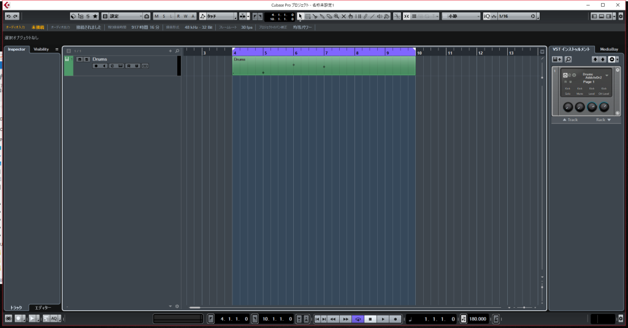Screen dimensions: 628x328
Task: Select the Mute X tool
Action: [x=343, y=17]
